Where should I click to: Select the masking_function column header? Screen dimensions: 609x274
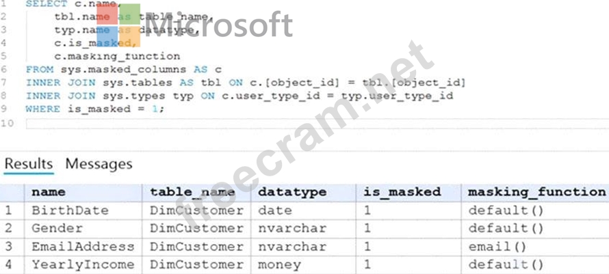536,193
